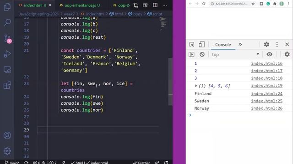293x164 pixels.
Task: Open the editor More Actions ellipsis
Action: pyautogui.click(x=165, y=5)
